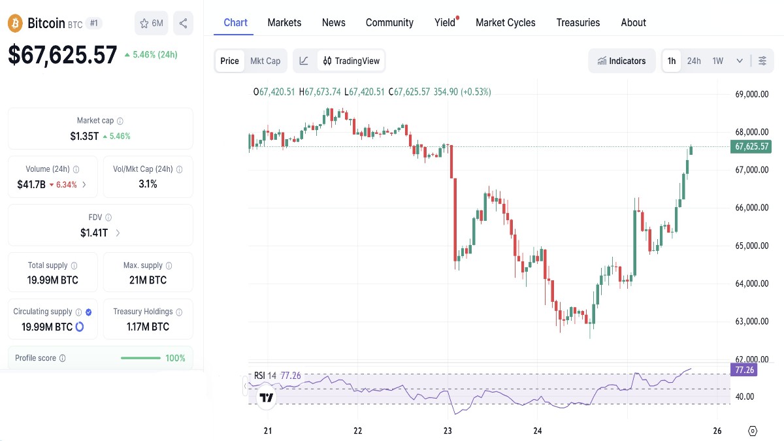Toggle chart to Mkt Cap view
This screenshot has height=441, width=784.
pyautogui.click(x=265, y=61)
